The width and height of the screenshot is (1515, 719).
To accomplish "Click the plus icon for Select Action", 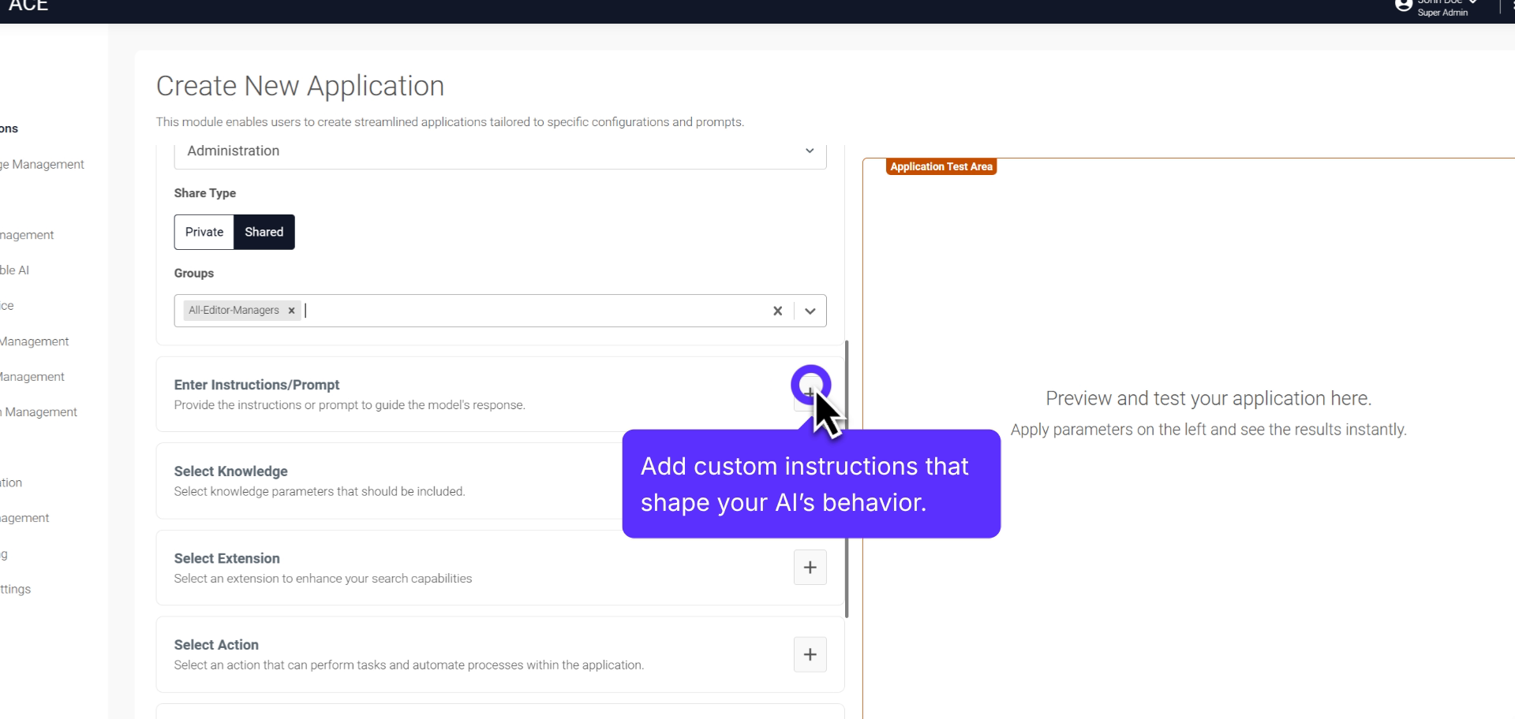I will (810, 654).
